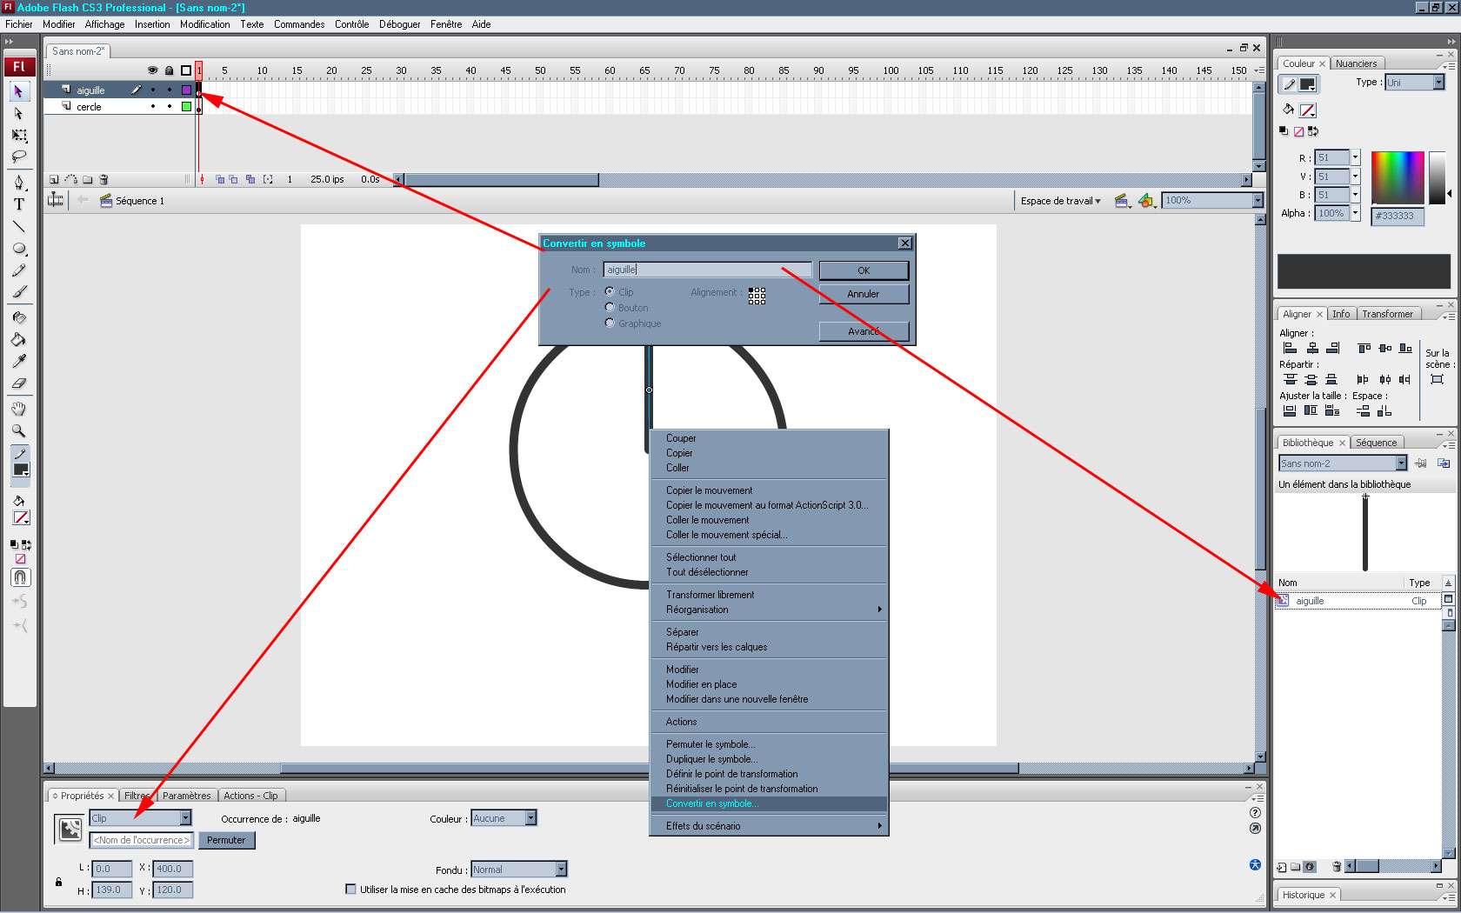Adjust brightness slider beside spectrum
Viewport: 1461px width, 913px height.
coord(1439,178)
